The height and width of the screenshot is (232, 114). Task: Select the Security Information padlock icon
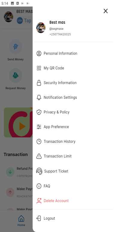click(39, 83)
